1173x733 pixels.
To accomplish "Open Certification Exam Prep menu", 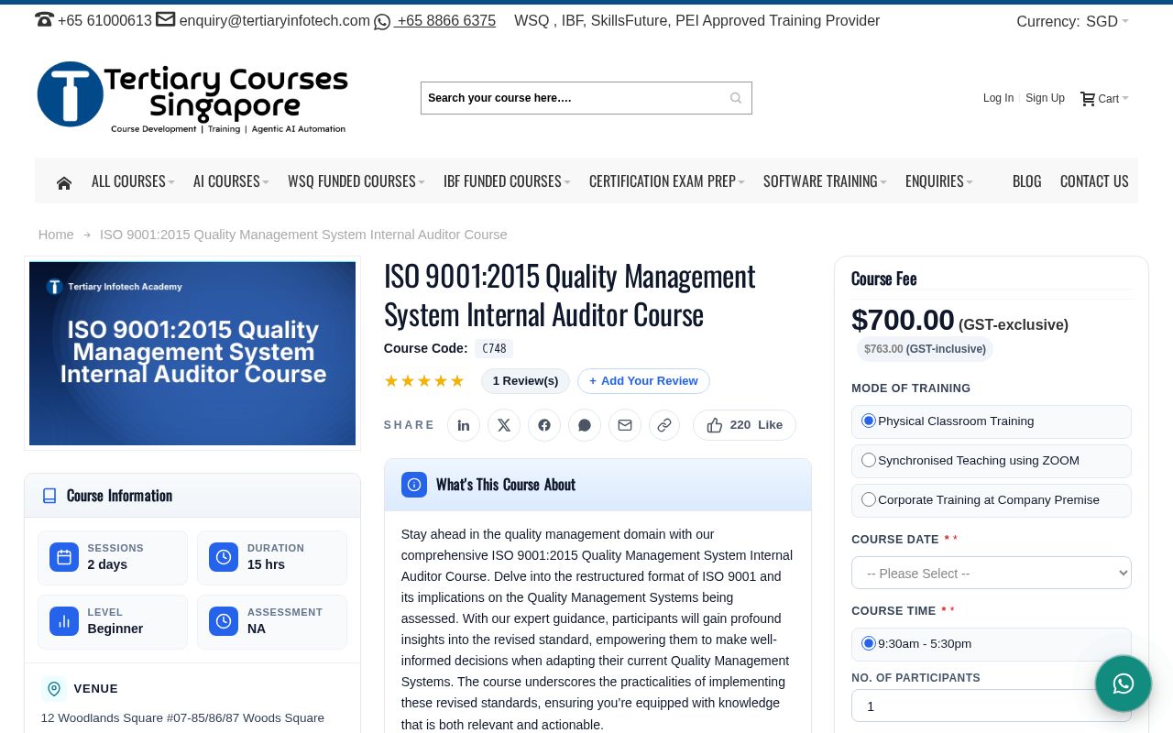I will [667, 181].
